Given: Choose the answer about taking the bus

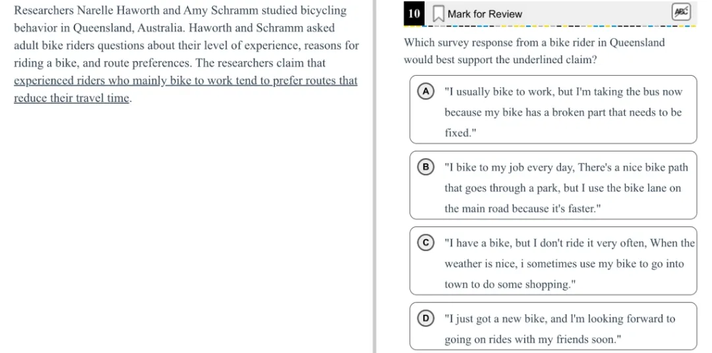Looking at the screenshot, I should tap(563, 113).
